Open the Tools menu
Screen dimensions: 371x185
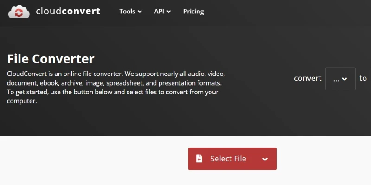point(130,11)
